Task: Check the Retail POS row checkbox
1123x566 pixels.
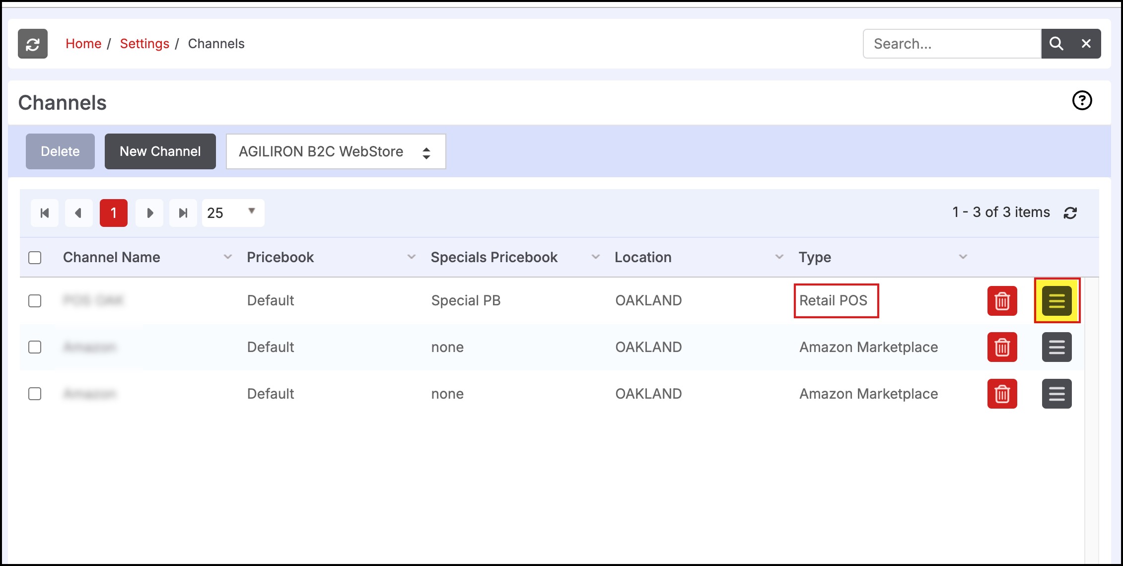Action: 35,301
